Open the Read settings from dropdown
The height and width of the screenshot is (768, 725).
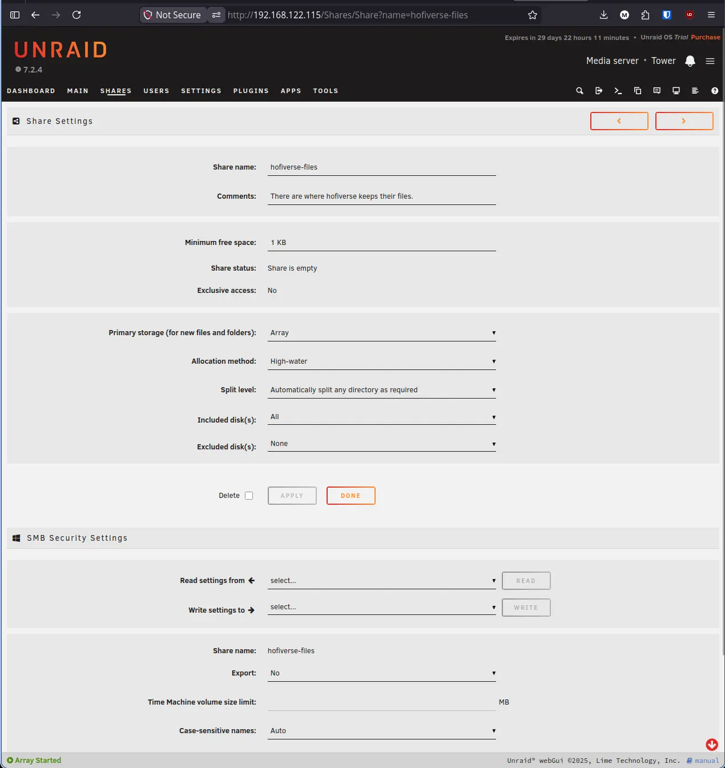[382, 581]
